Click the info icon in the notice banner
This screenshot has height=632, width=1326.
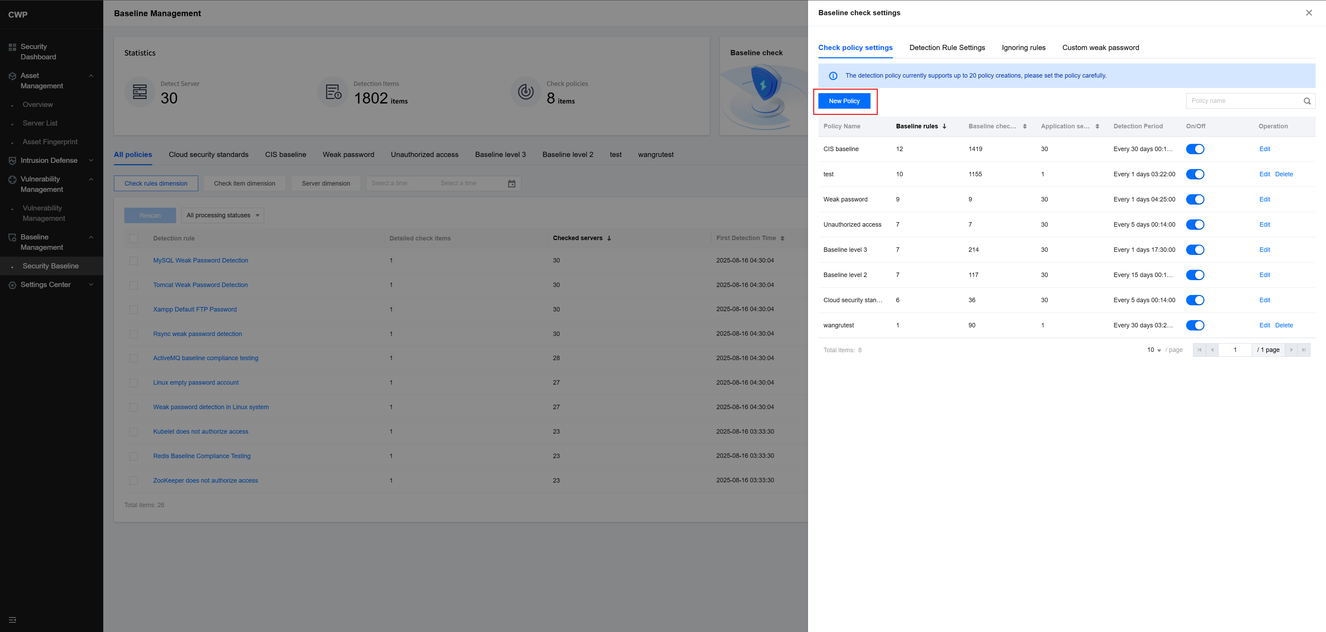tap(833, 76)
